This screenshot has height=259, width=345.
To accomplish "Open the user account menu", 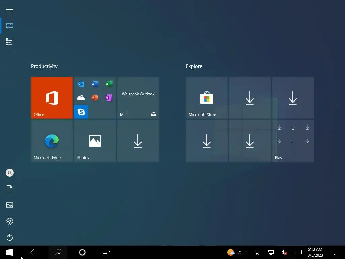I will click(x=10, y=173).
